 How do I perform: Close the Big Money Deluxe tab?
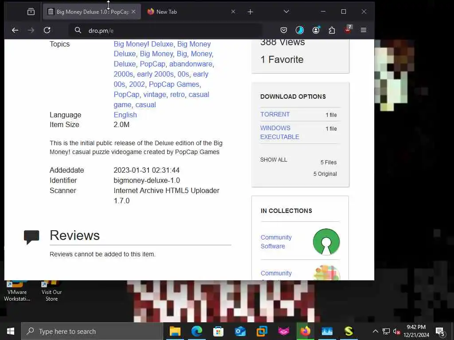[133, 12]
